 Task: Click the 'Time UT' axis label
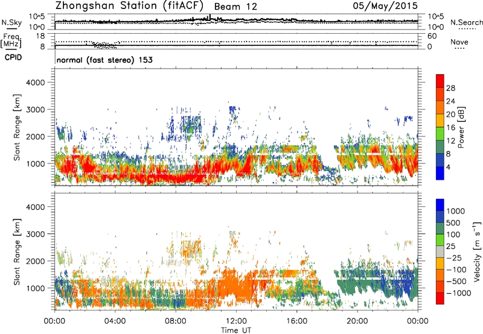pyautogui.click(x=236, y=330)
